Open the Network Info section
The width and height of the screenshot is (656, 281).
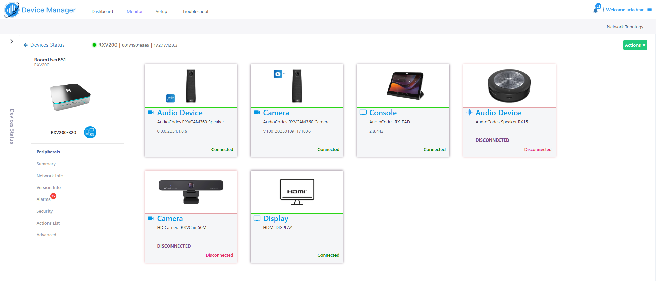pos(50,176)
